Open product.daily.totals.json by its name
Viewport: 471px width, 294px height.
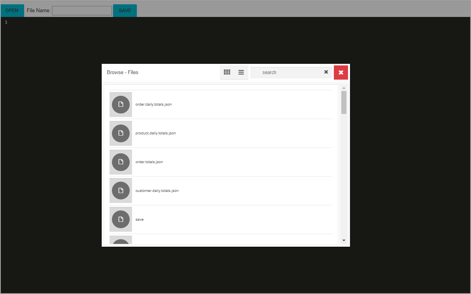(x=156, y=133)
